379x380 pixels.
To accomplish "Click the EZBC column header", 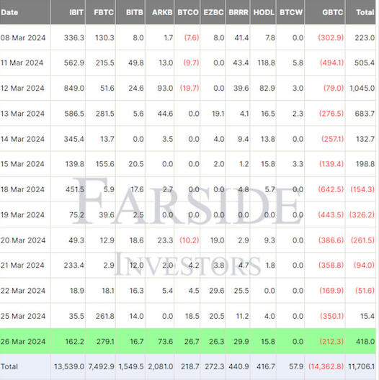I will click(213, 12).
